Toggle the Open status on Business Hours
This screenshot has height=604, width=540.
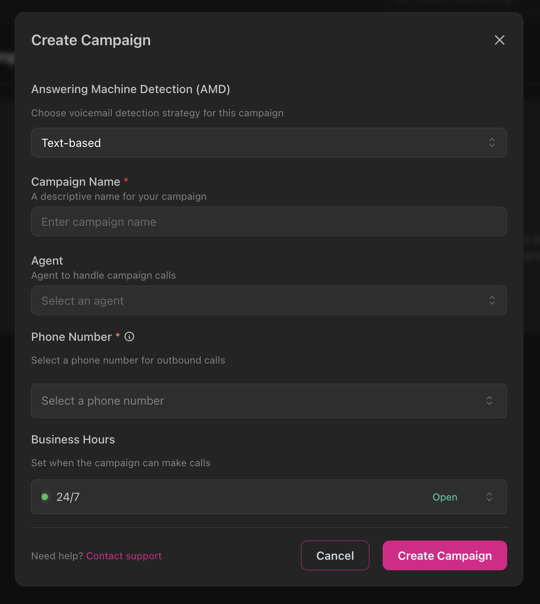[445, 497]
